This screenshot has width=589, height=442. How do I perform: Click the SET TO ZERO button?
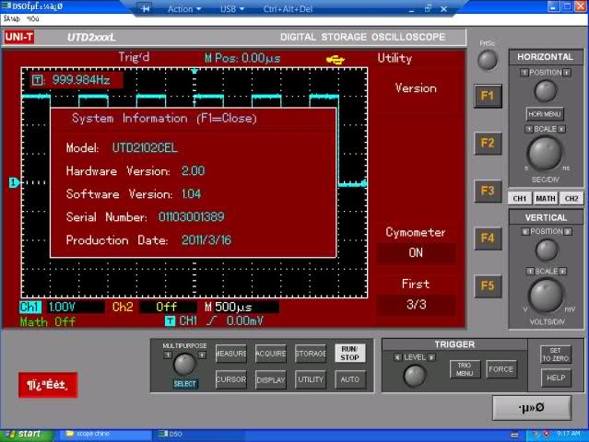point(556,355)
